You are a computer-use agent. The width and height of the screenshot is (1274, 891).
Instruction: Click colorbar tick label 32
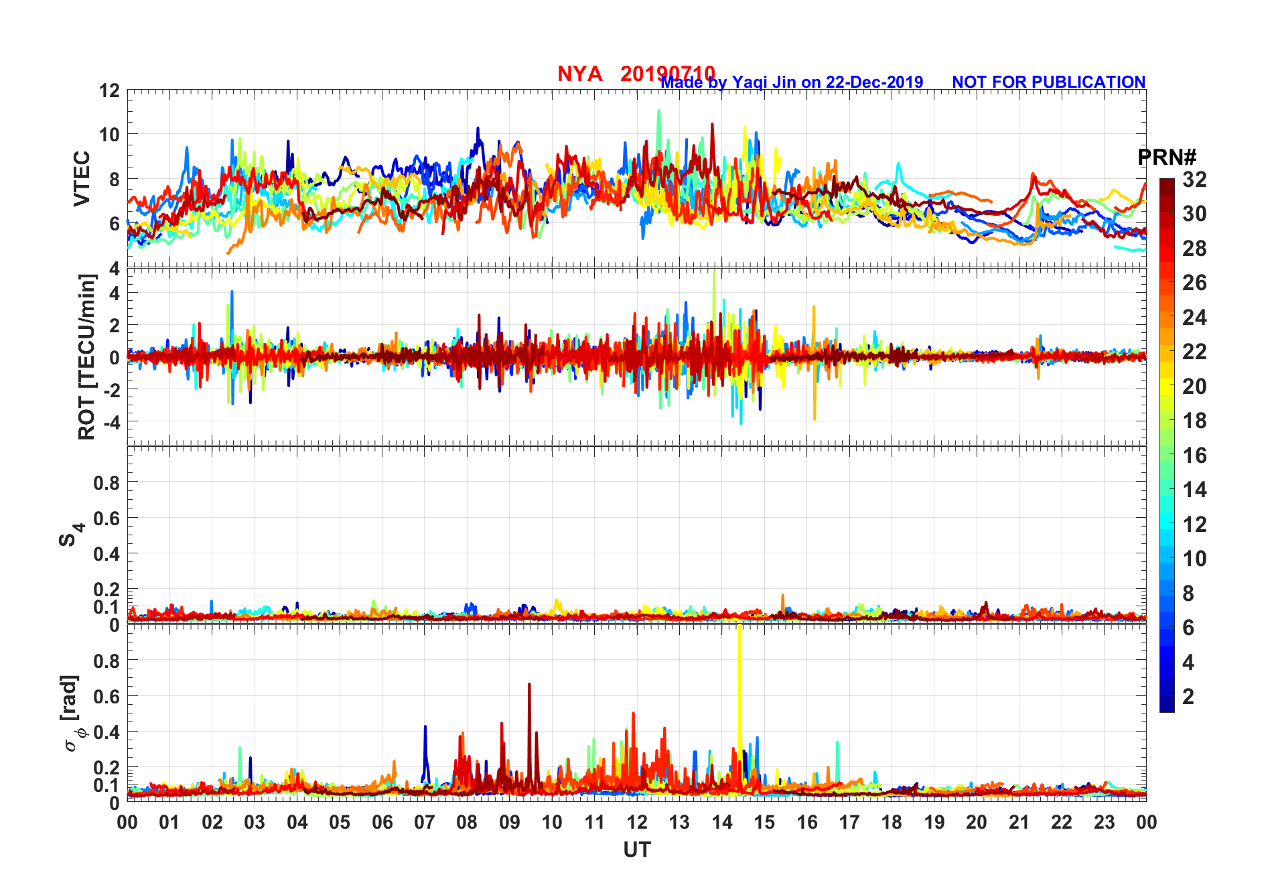click(1194, 180)
